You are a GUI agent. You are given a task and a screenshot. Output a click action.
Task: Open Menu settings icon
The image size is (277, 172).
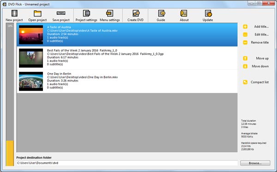tap(110, 13)
